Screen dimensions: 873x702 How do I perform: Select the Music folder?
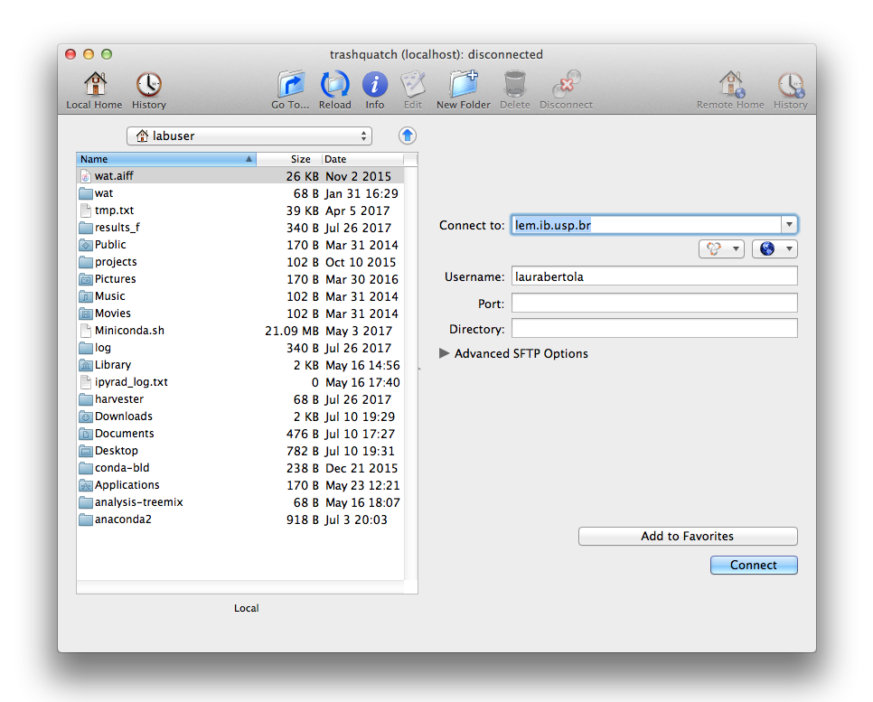point(240,296)
